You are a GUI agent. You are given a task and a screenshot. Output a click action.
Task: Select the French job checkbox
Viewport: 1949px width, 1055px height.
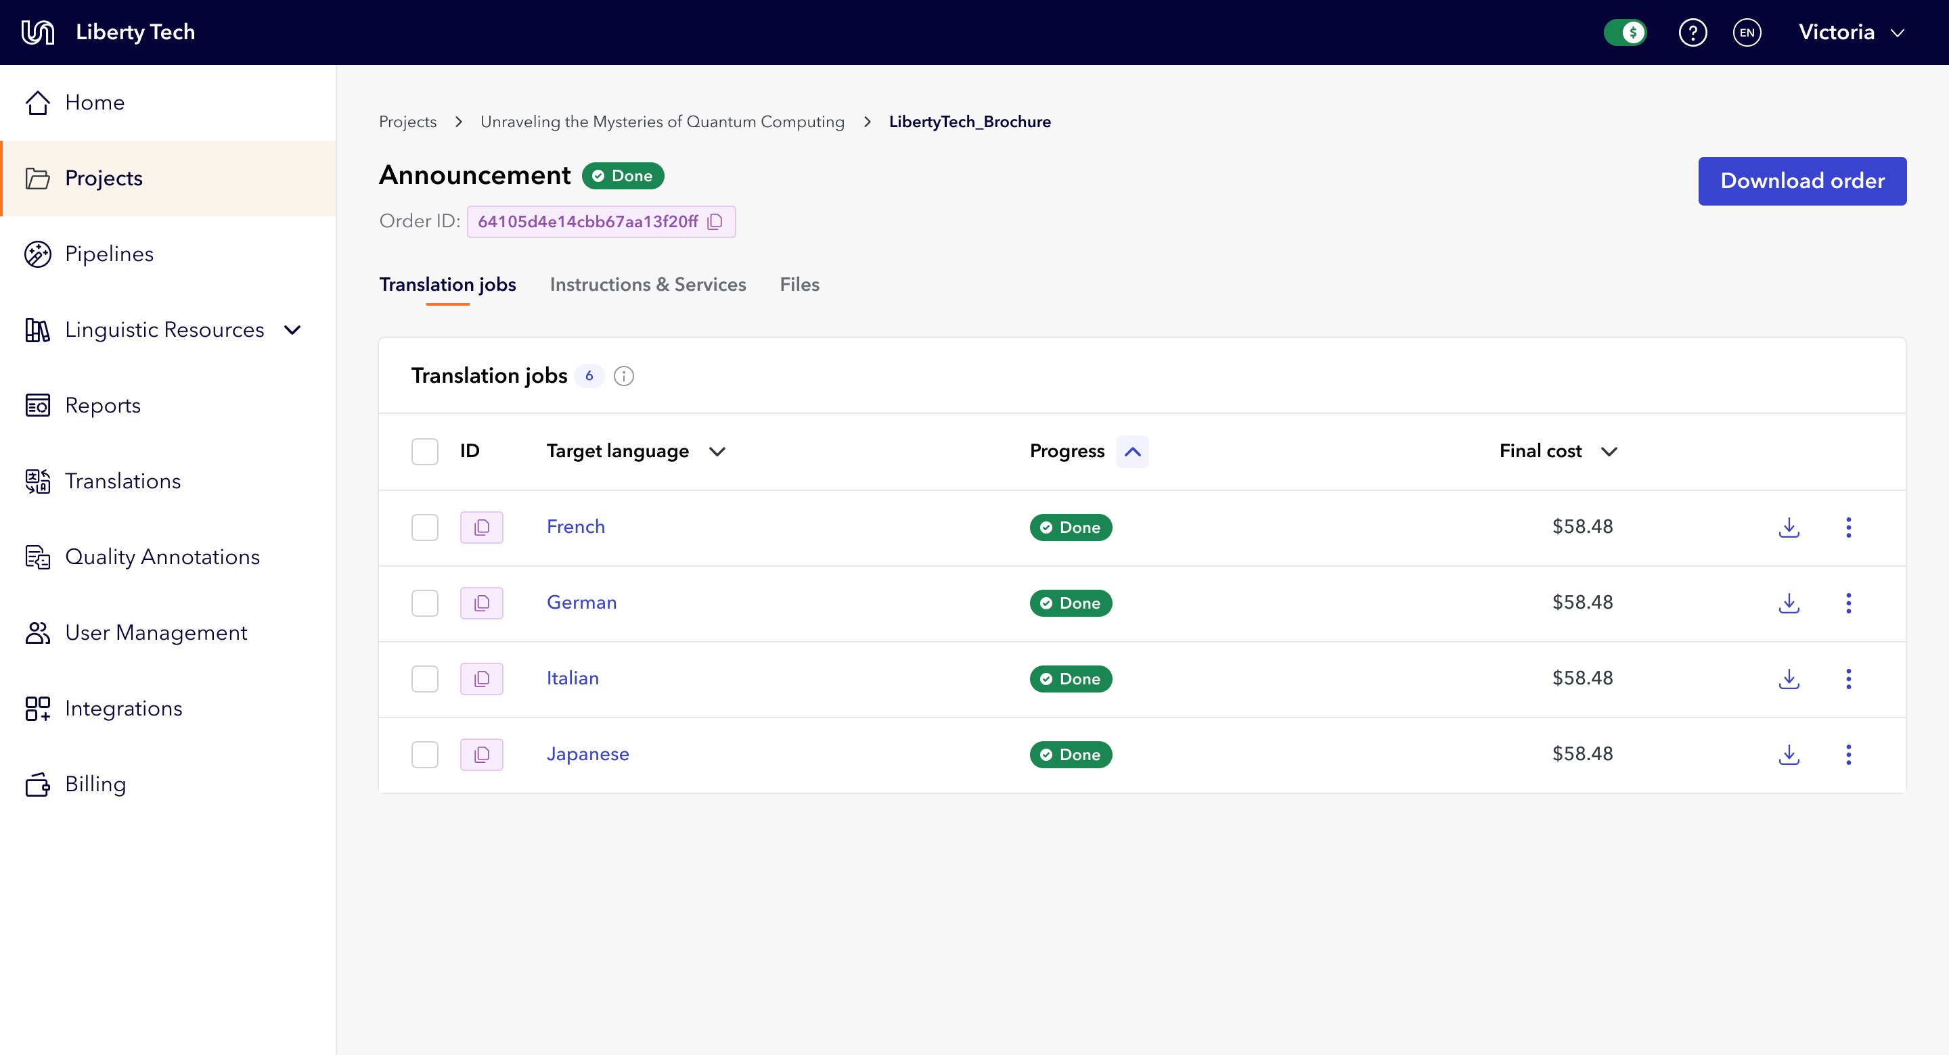point(424,527)
